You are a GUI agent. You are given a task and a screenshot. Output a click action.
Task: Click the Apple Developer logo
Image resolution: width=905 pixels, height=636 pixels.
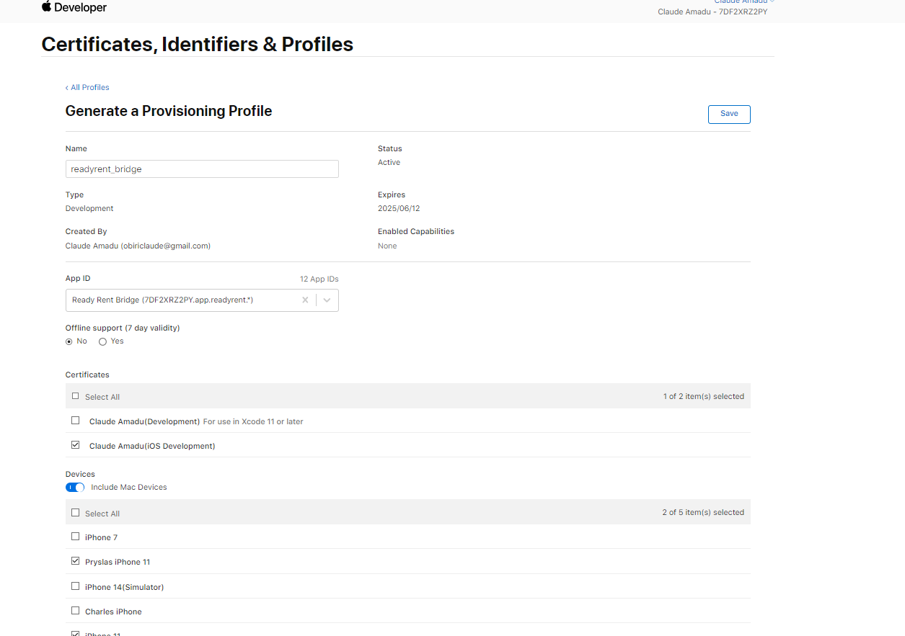click(74, 7)
